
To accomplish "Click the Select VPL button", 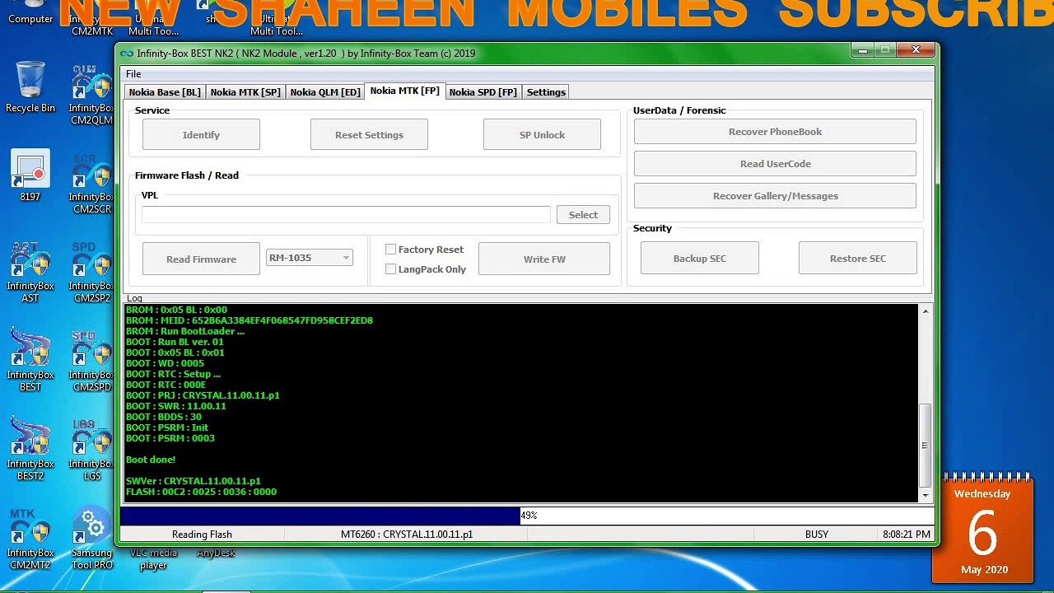I will click(583, 215).
